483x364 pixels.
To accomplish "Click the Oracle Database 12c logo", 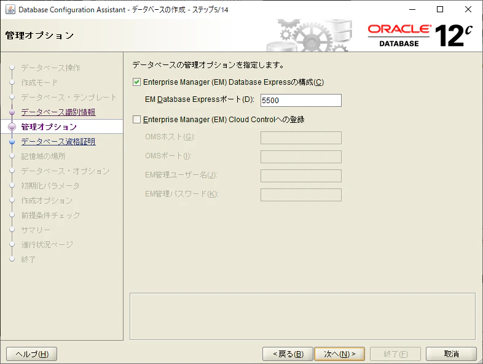I will click(420, 36).
